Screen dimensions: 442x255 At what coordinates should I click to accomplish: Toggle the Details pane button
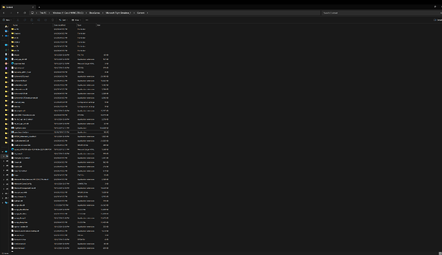tap(438, 20)
